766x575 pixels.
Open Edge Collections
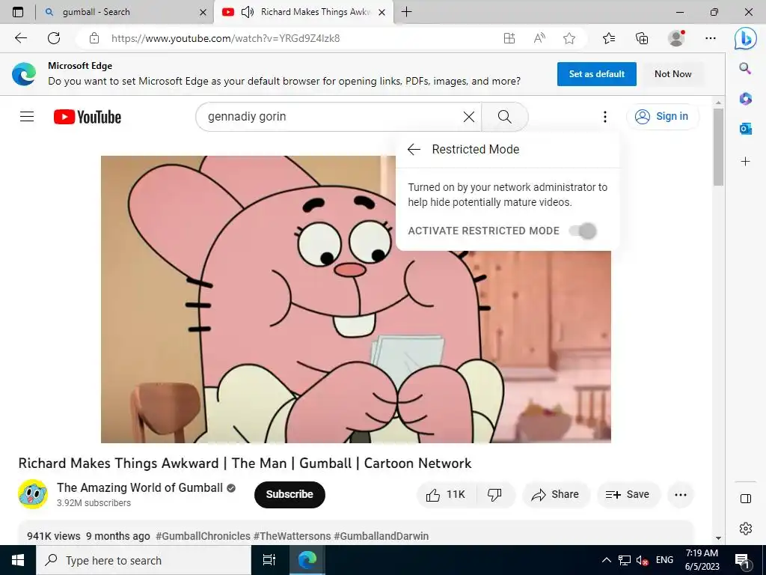642,38
